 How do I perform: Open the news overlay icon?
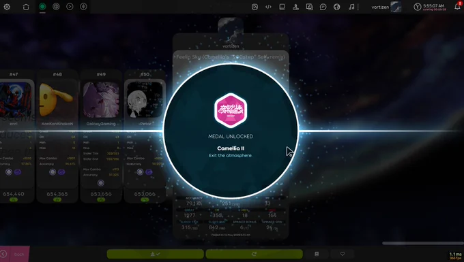tap(255, 7)
